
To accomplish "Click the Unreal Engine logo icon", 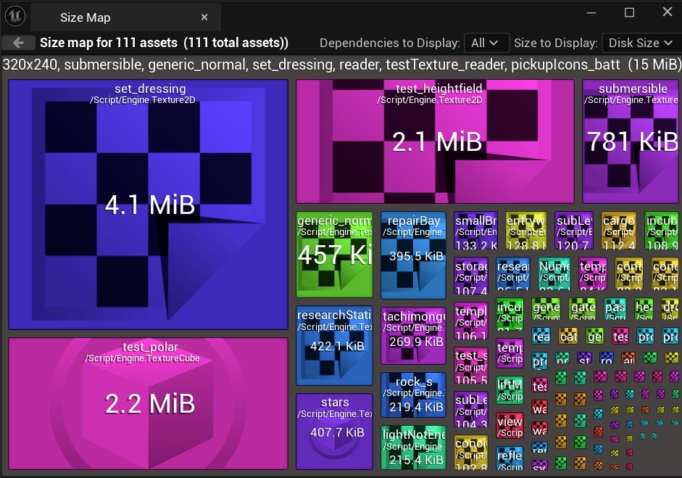I will click(x=15, y=16).
